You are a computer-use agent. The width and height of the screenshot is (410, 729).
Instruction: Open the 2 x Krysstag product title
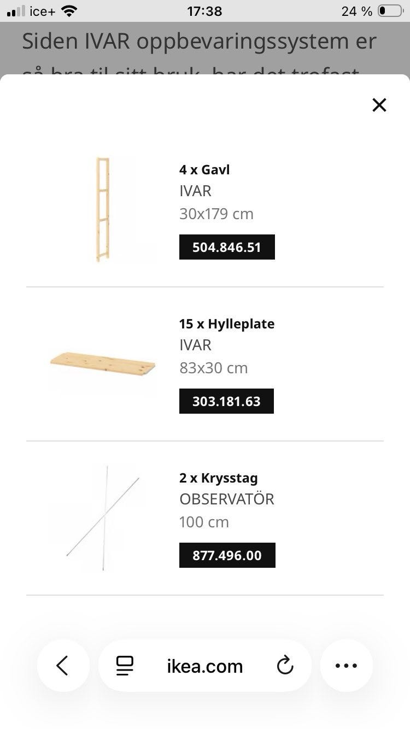218,478
